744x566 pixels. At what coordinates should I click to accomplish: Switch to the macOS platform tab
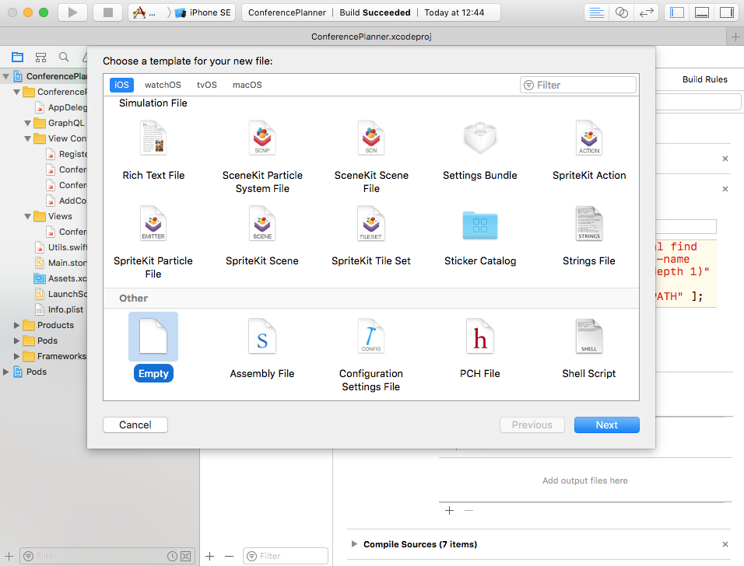tap(247, 85)
